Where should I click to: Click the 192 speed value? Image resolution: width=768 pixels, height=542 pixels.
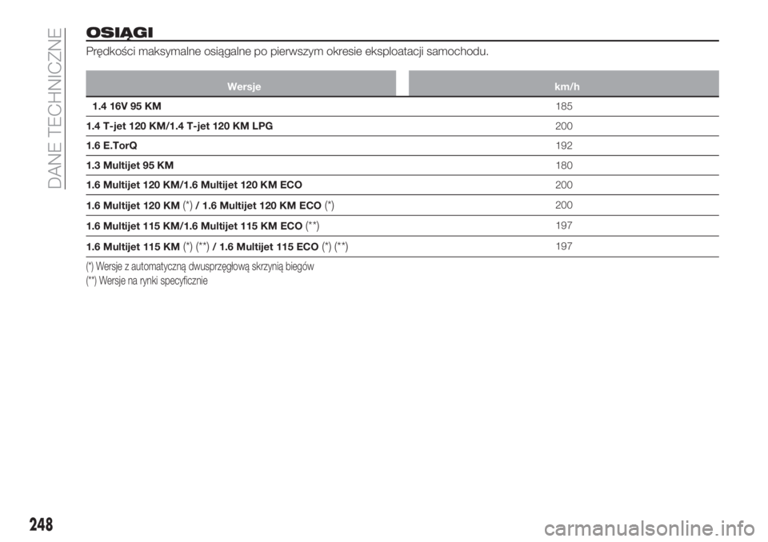pos(564,145)
